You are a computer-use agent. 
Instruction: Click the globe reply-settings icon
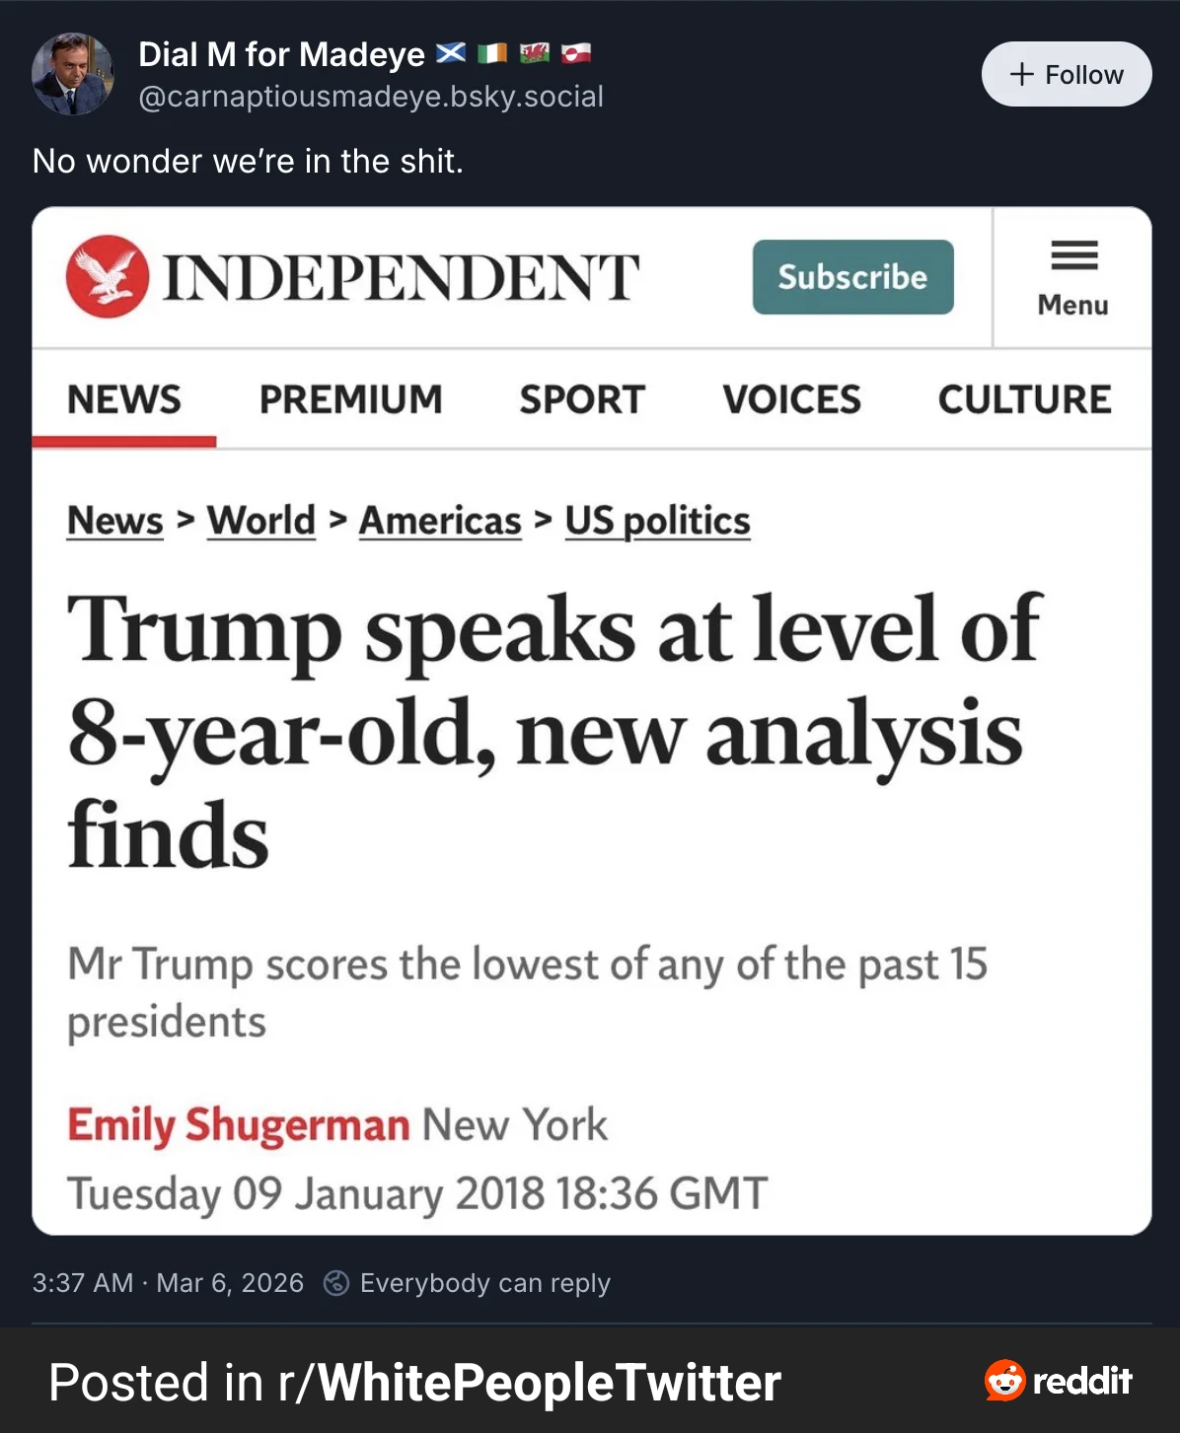336,1282
